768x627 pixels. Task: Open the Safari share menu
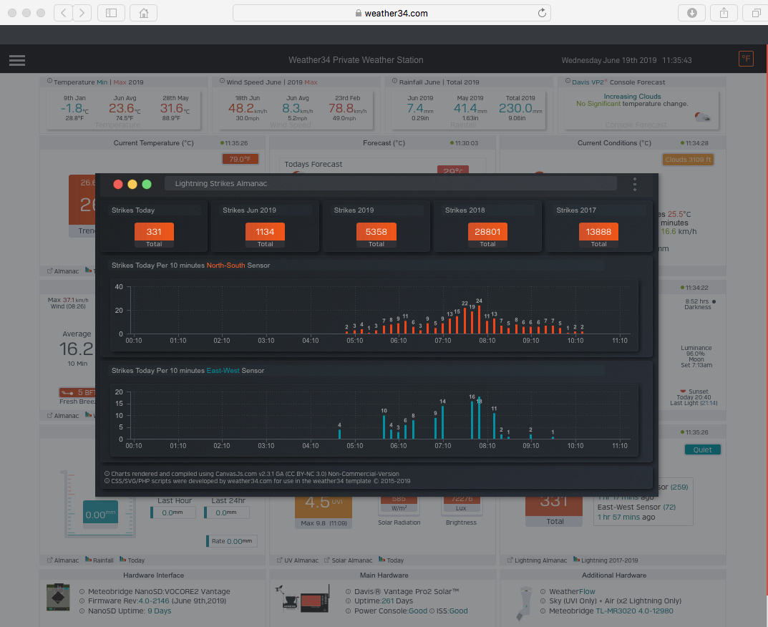pos(724,13)
